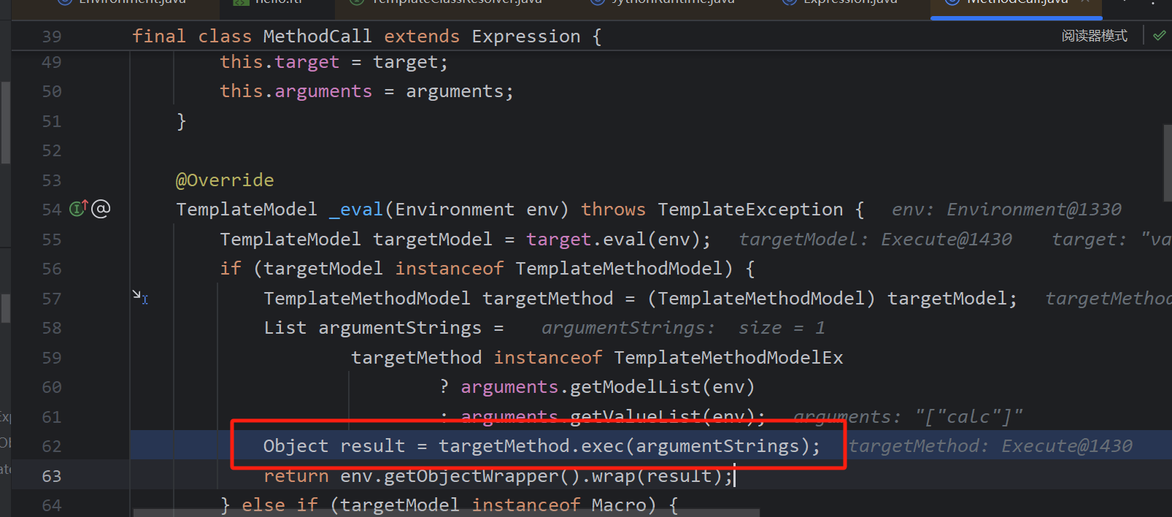Click 'this.arguments' on line 50

coord(296,91)
